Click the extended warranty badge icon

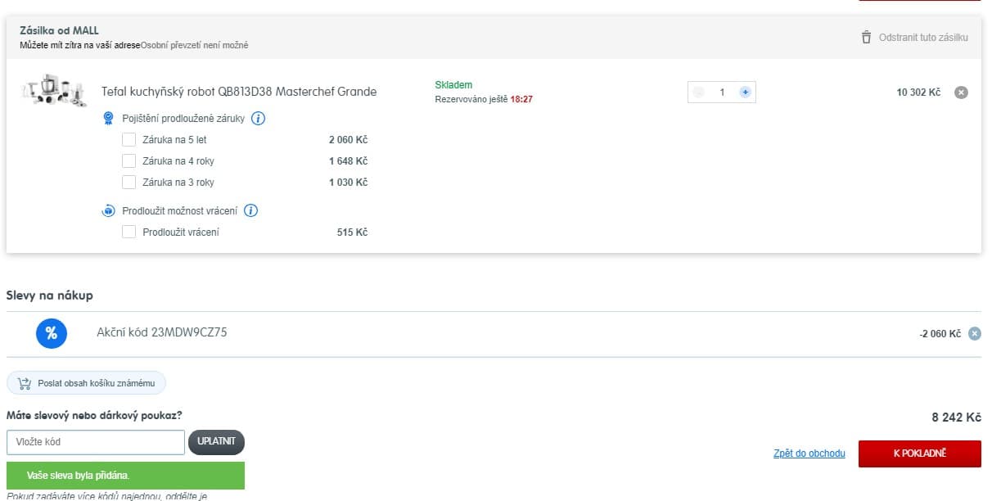(x=109, y=119)
